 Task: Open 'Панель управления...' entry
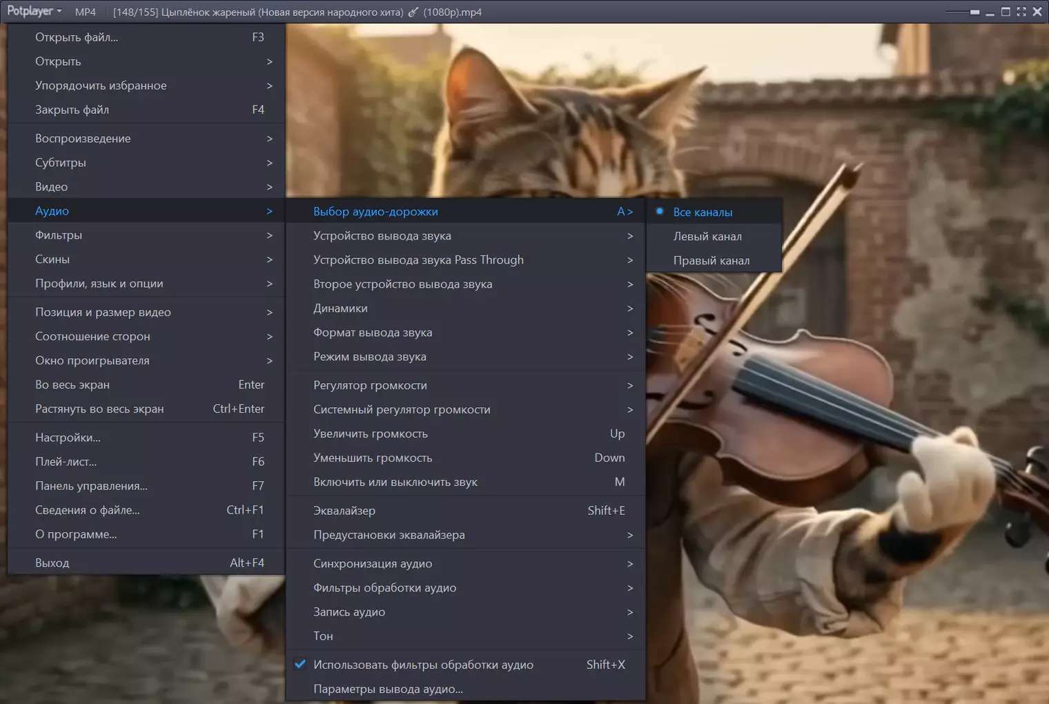pos(146,486)
